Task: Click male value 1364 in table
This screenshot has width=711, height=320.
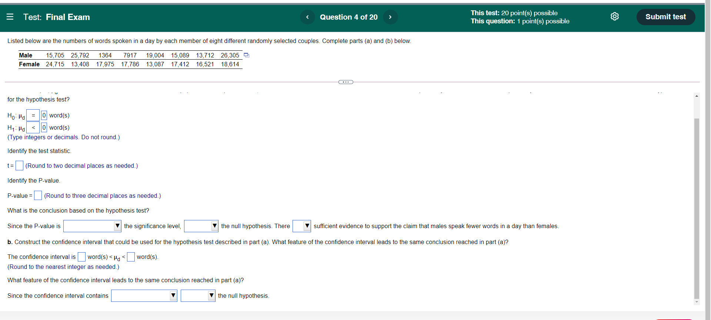Action: tap(105, 55)
